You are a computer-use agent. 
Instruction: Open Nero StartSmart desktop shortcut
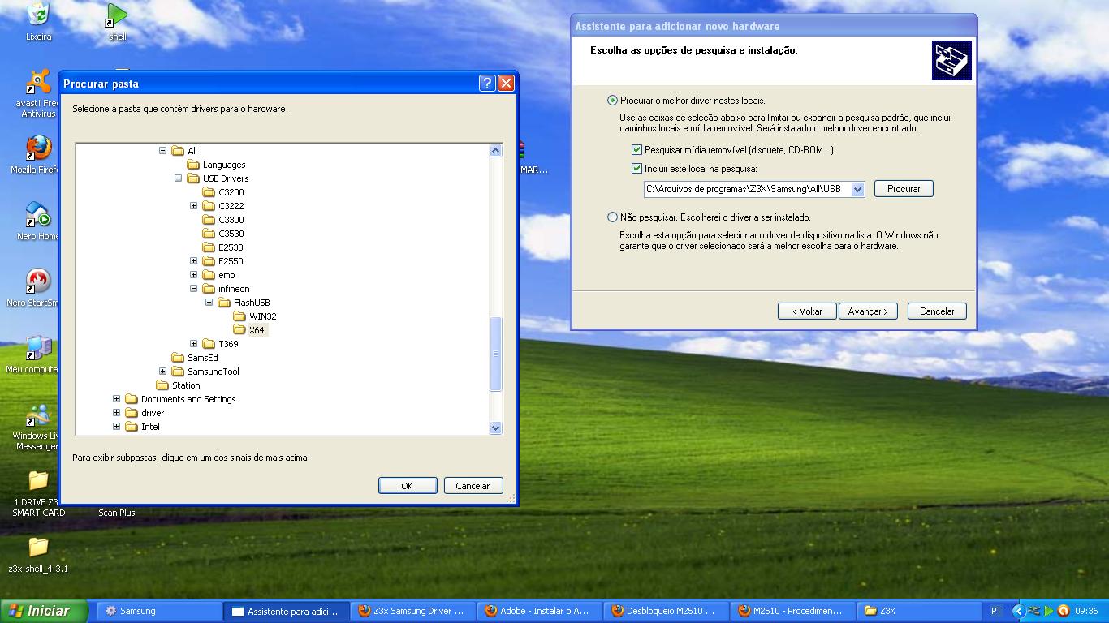tap(38, 282)
